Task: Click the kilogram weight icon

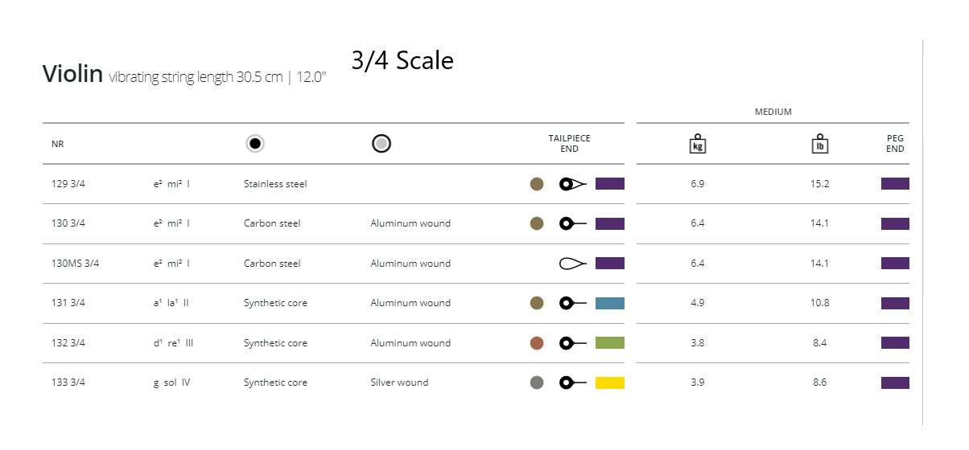Action: pyautogui.click(x=698, y=144)
